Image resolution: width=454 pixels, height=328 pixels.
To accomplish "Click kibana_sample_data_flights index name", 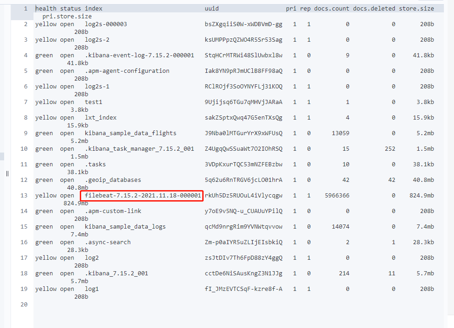I will tap(131, 133).
